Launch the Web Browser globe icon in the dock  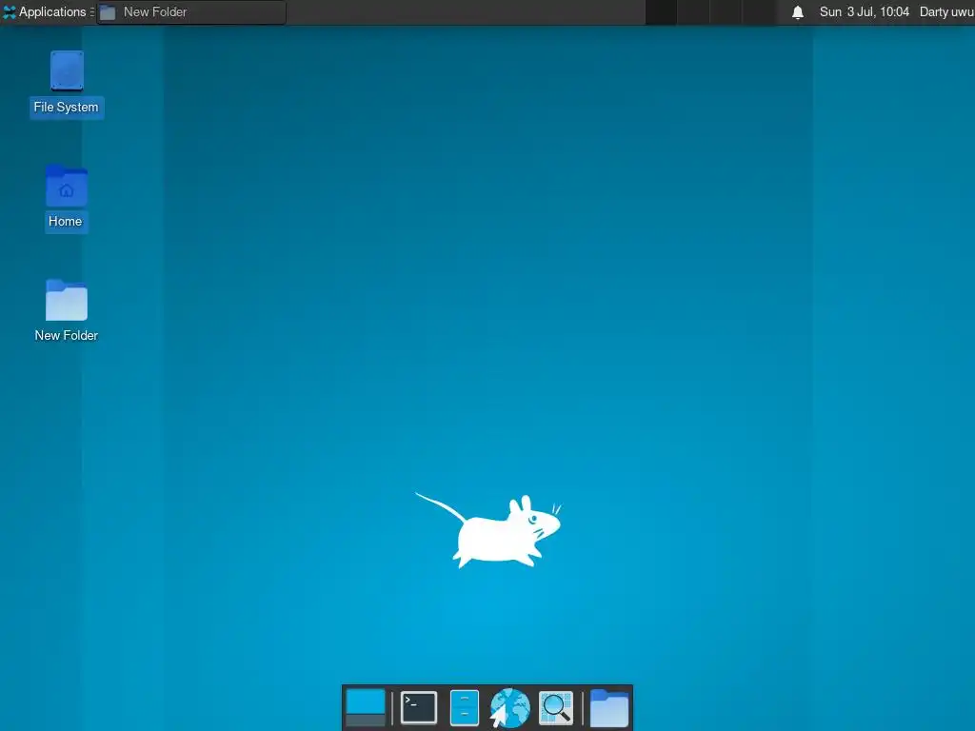coord(509,707)
